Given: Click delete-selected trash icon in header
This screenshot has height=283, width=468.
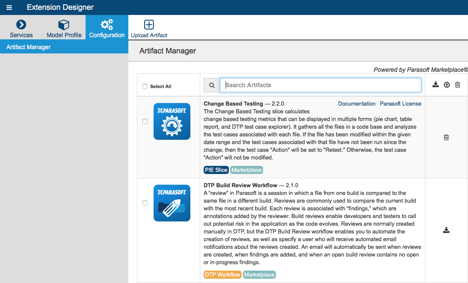Looking at the screenshot, I should [458, 85].
